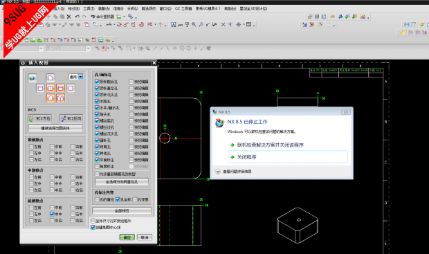Open the 命令查找器 command finder
The width and height of the screenshot is (429, 254).
coord(102,17)
